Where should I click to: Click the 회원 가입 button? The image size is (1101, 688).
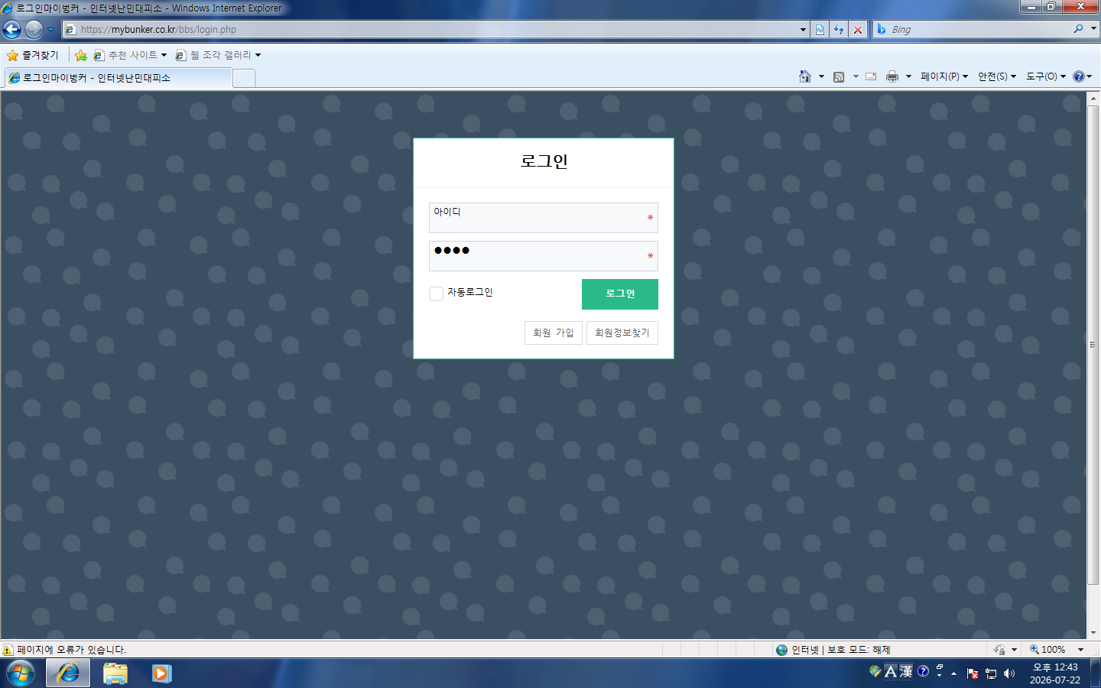(x=554, y=333)
